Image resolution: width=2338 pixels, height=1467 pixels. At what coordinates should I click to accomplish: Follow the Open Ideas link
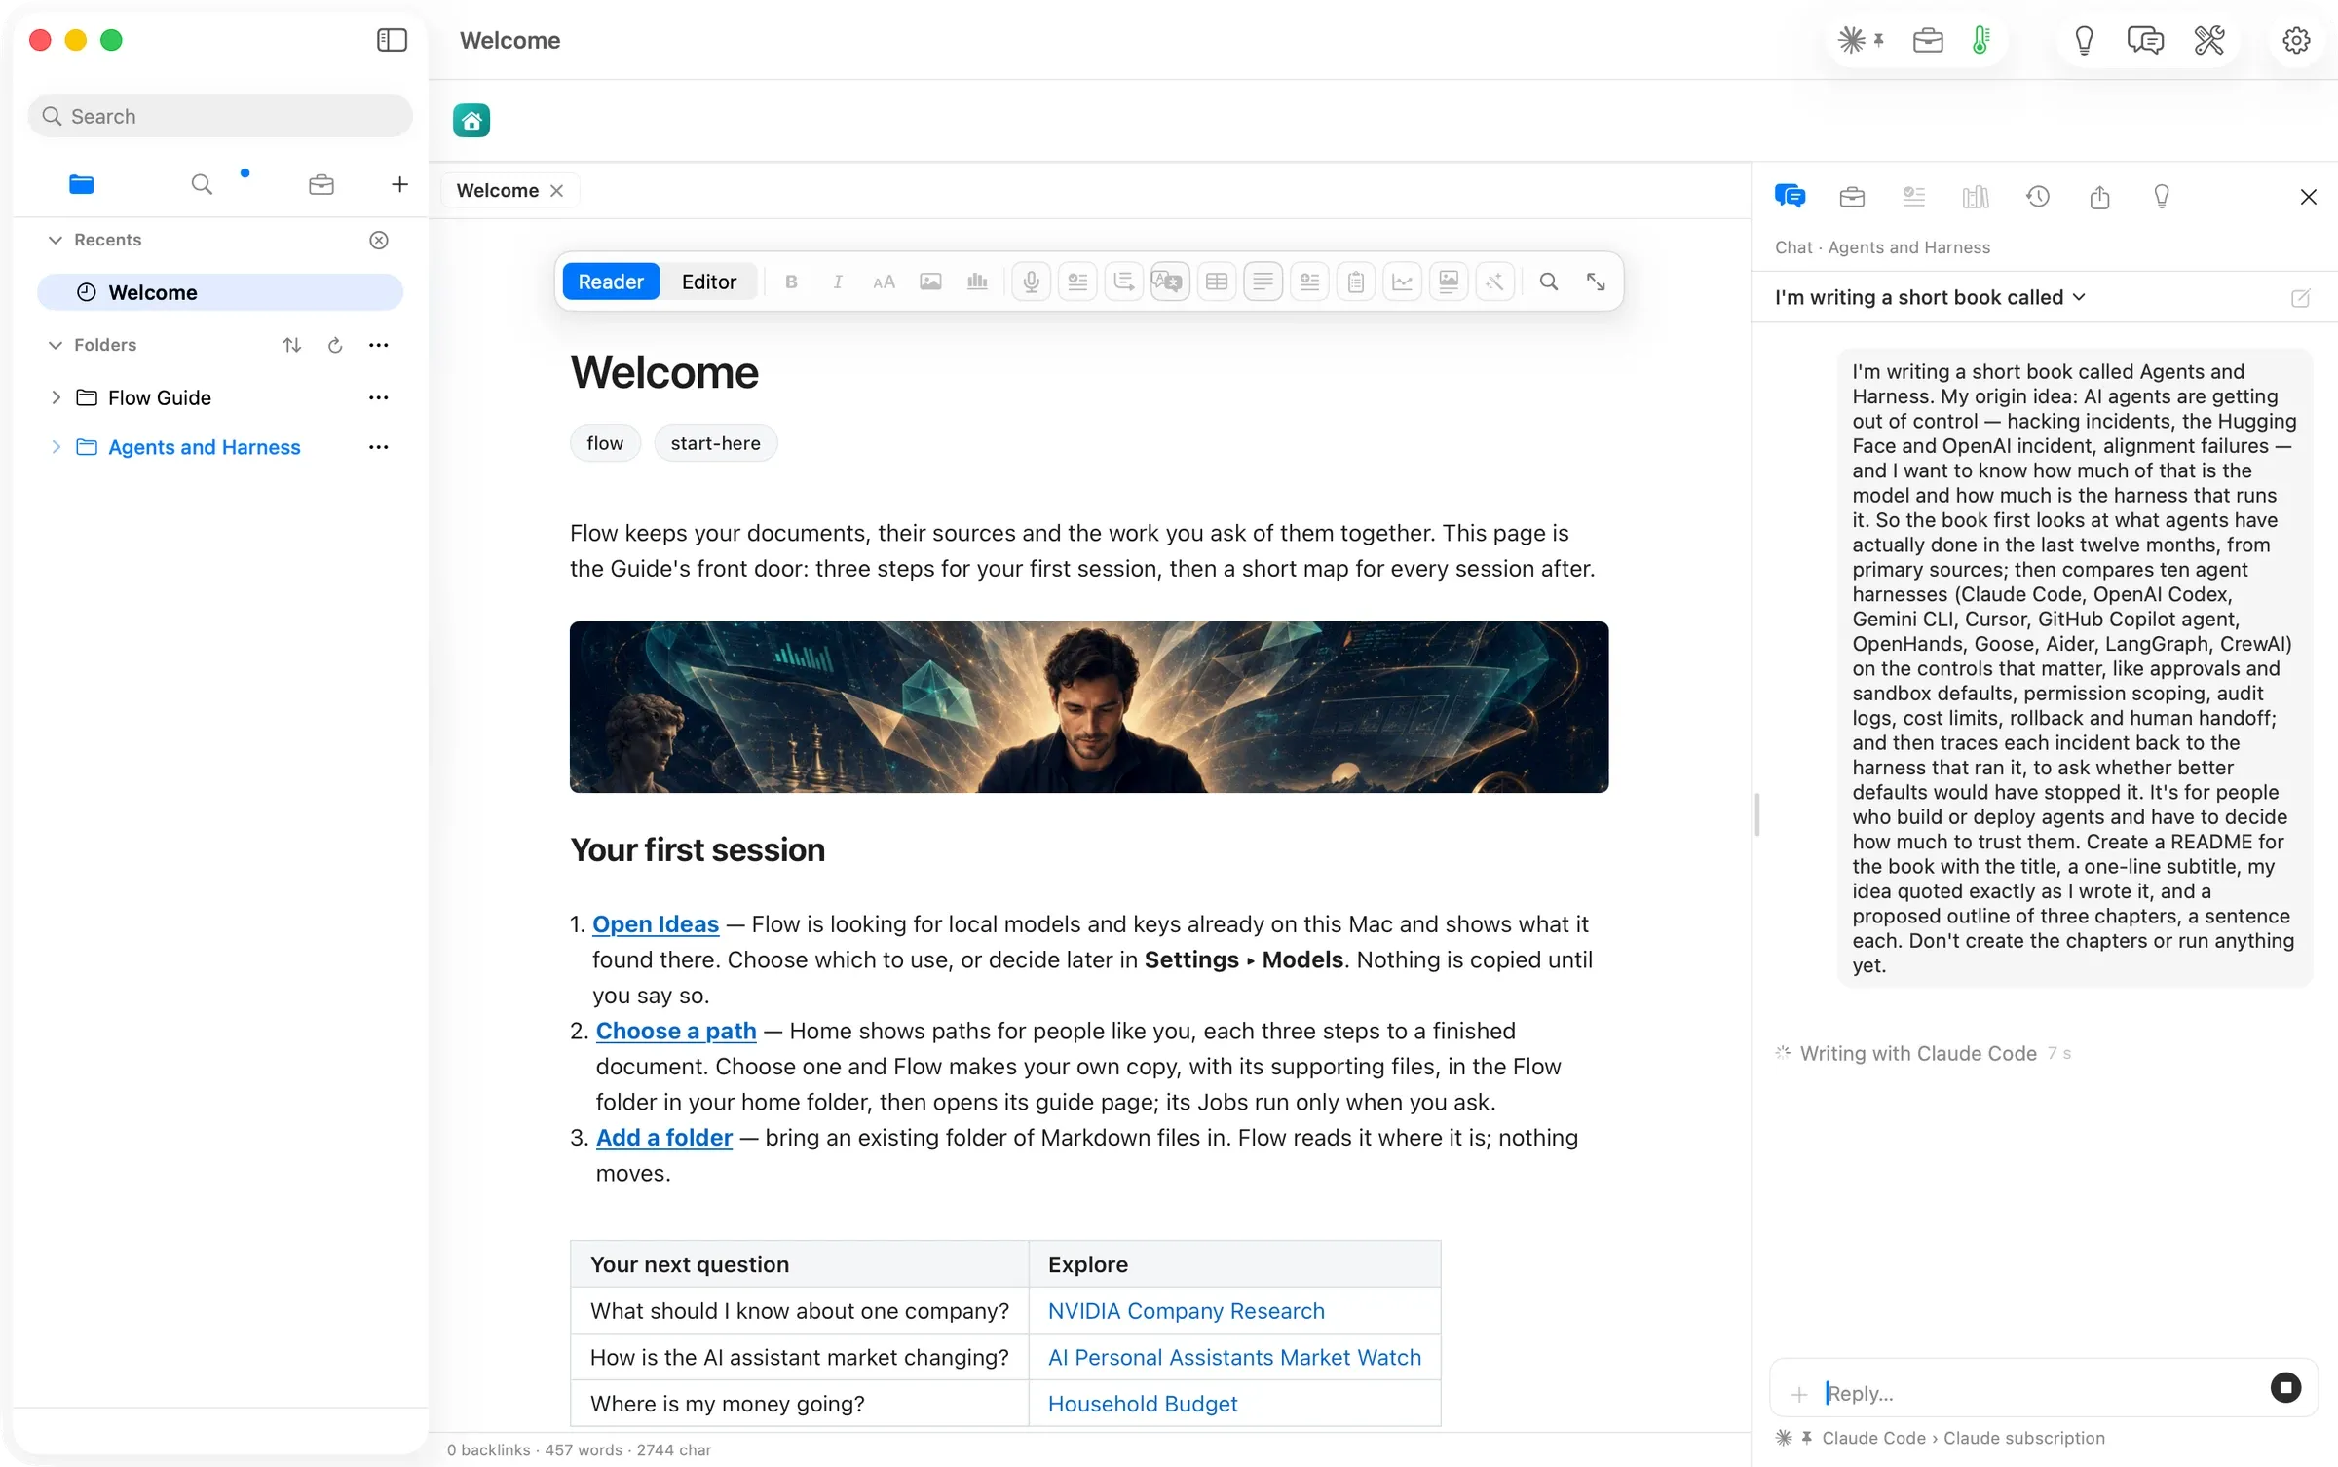656,923
